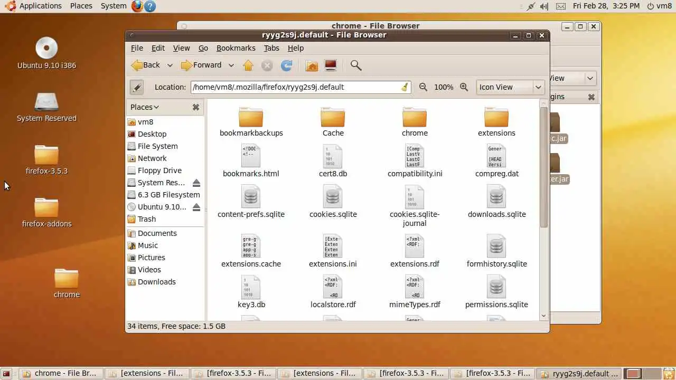Open the Cache folder
Screen dimensions: 676x380
tap(333, 122)
